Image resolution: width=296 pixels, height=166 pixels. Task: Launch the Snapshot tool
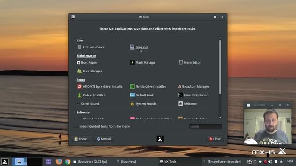click(x=139, y=47)
